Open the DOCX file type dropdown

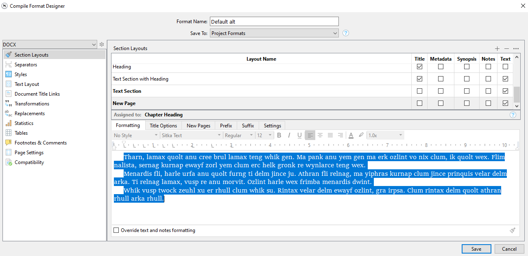(x=50, y=44)
